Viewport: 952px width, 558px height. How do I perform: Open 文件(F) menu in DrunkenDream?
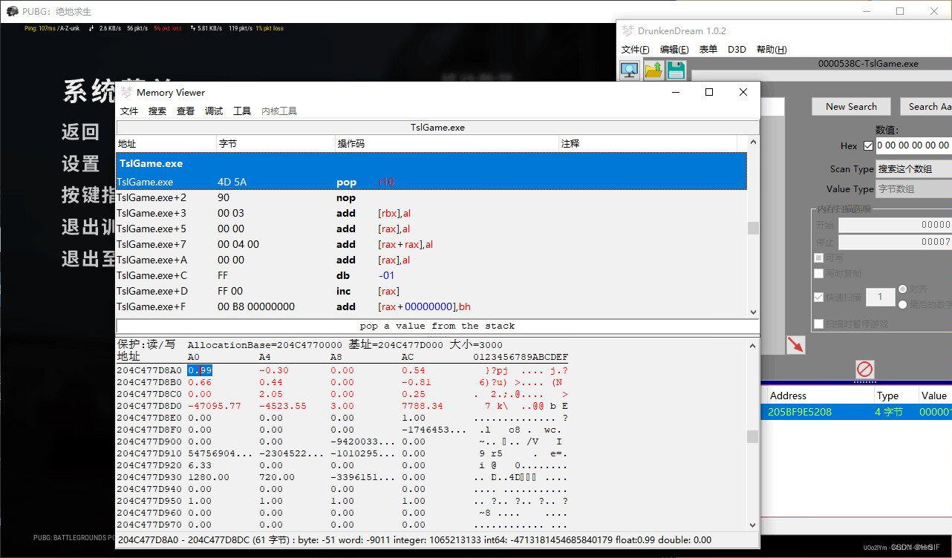click(636, 50)
